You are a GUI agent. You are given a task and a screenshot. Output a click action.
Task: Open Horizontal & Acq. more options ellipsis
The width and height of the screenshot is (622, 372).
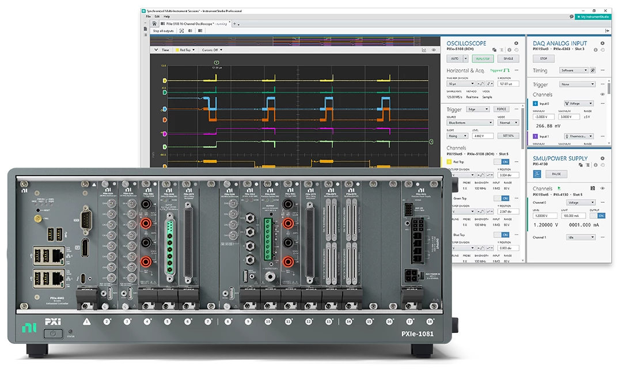point(517,70)
